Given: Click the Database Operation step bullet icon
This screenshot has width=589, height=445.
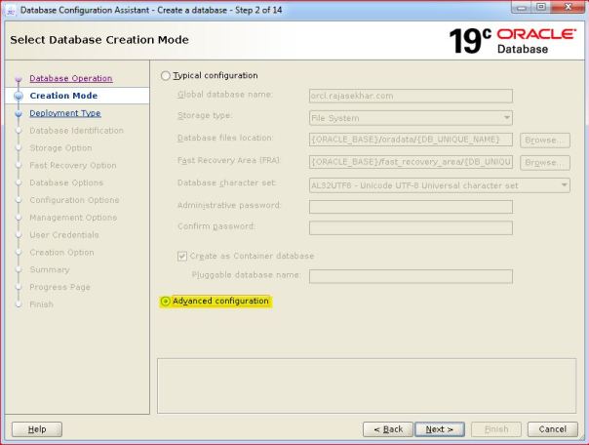Looking at the screenshot, I should click(18, 79).
